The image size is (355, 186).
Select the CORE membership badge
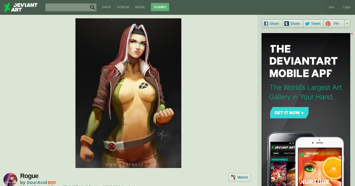(x=52, y=183)
